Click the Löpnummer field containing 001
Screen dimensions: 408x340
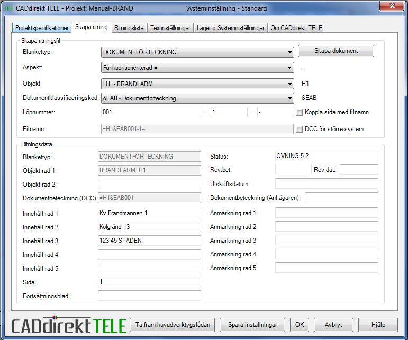tap(151, 112)
